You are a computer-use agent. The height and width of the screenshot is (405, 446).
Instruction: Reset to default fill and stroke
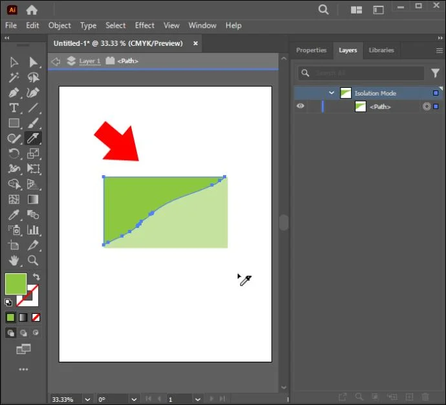pos(8,302)
